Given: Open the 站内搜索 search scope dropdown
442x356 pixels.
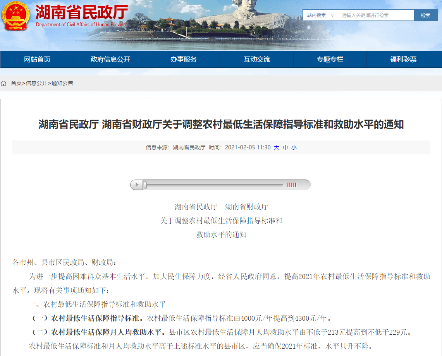Looking at the screenshot, I should point(320,15).
